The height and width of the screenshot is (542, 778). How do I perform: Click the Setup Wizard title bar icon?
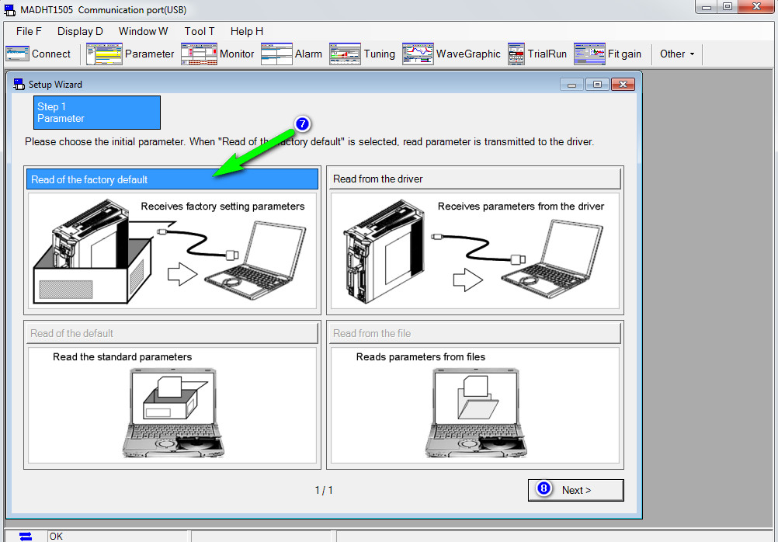(x=19, y=85)
